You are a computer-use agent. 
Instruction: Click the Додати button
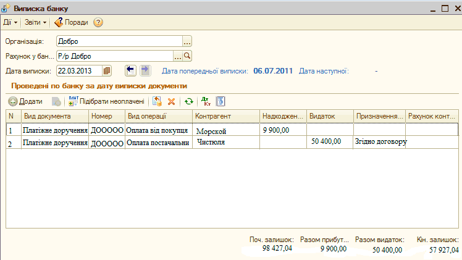[x=25, y=101]
